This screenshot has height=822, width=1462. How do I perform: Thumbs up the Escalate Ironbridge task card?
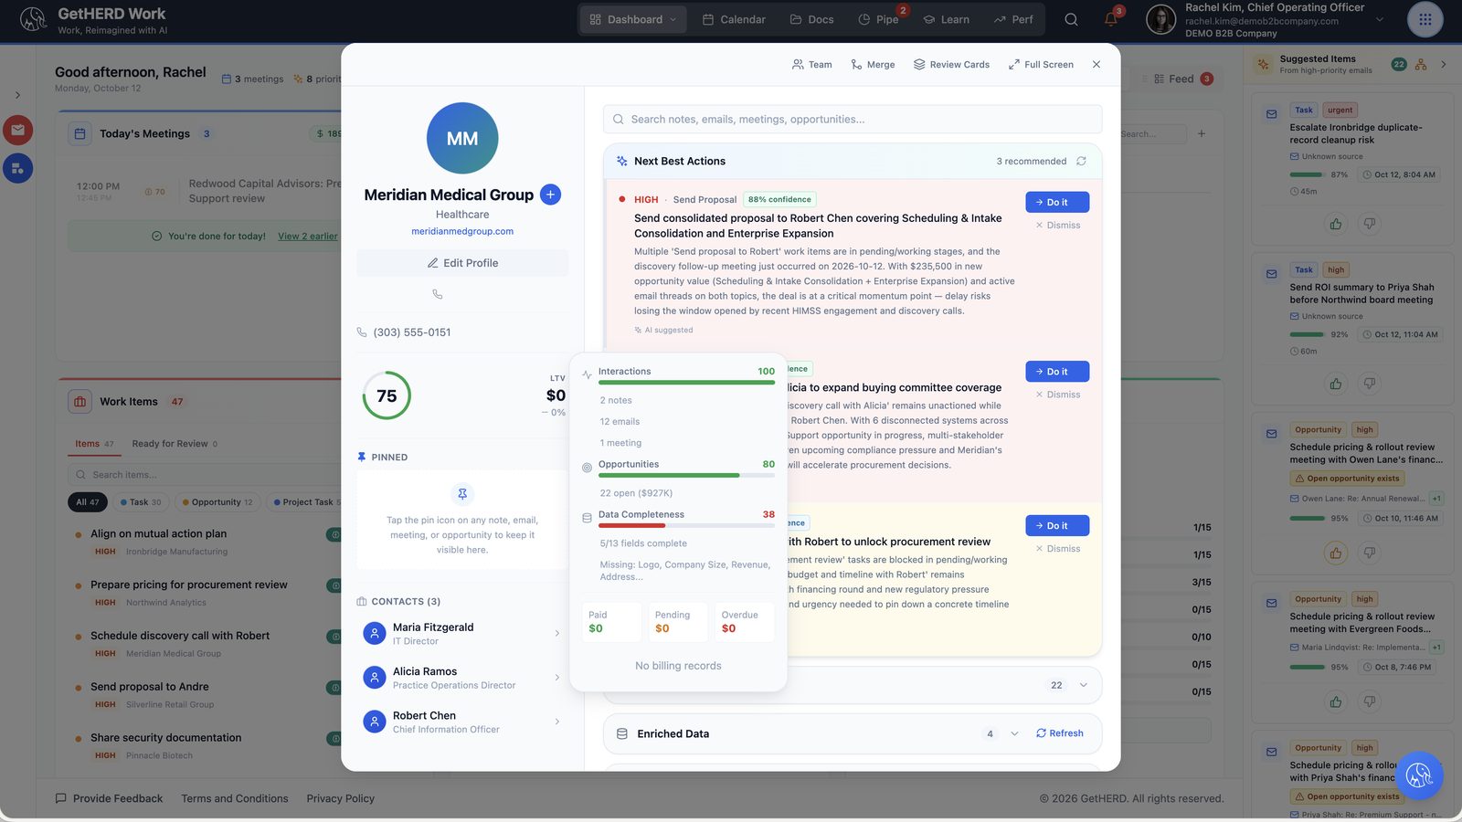(1336, 224)
